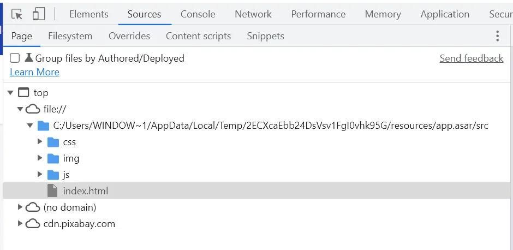Click the Send feedback link
Viewport: 513px width, 250px height.
(471, 58)
